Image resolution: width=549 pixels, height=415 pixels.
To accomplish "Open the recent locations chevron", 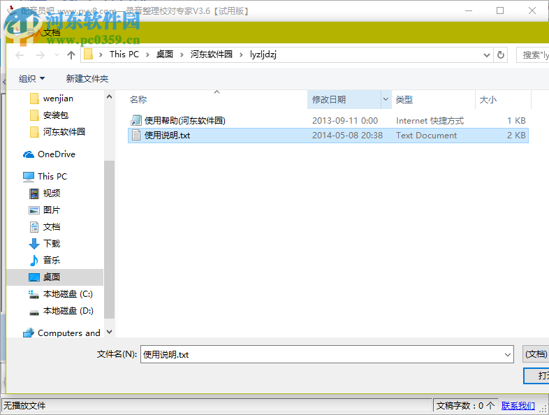I will tap(57, 55).
